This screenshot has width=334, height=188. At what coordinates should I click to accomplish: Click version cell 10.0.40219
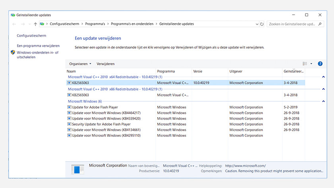pyautogui.click(x=201, y=83)
